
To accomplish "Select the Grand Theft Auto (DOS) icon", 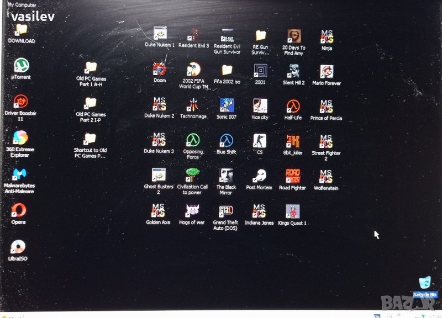I will (x=225, y=211).
